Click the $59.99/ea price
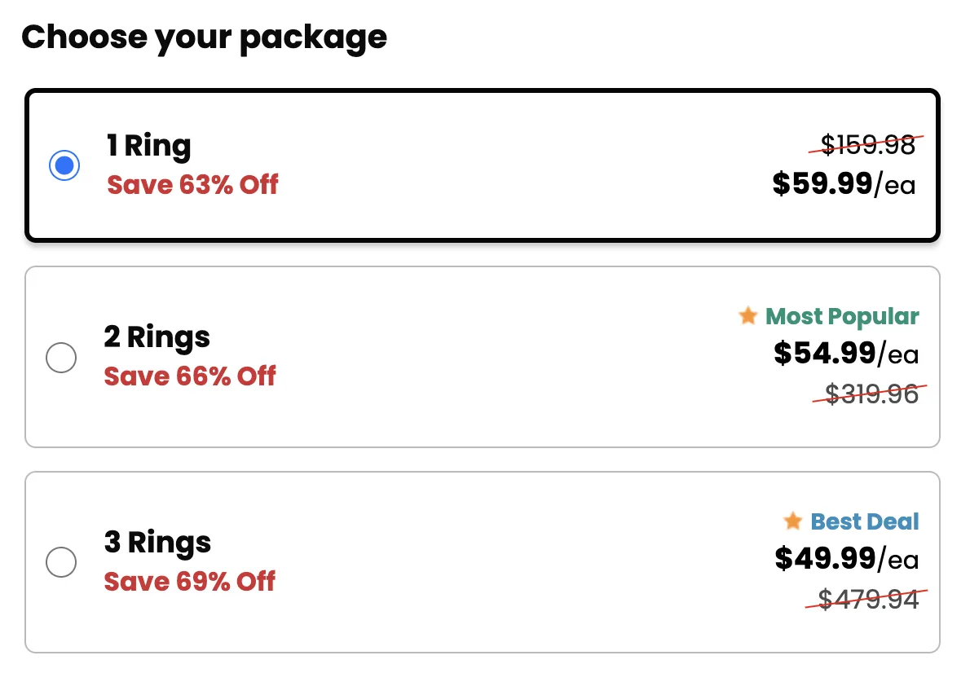970x673 pixels. [844, 184]
